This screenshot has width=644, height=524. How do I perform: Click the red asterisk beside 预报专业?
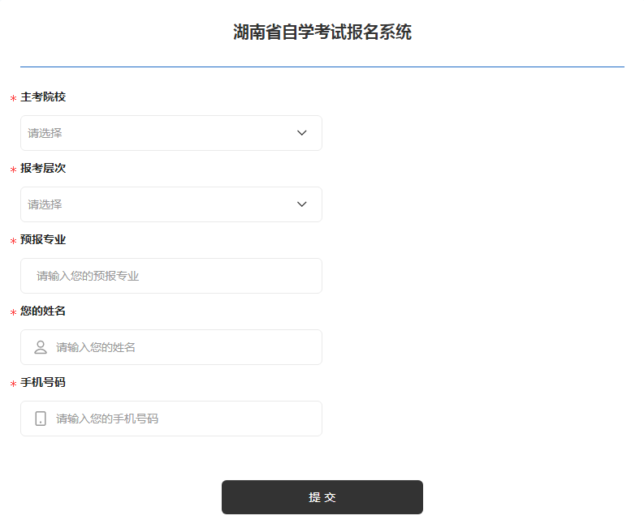13,242
